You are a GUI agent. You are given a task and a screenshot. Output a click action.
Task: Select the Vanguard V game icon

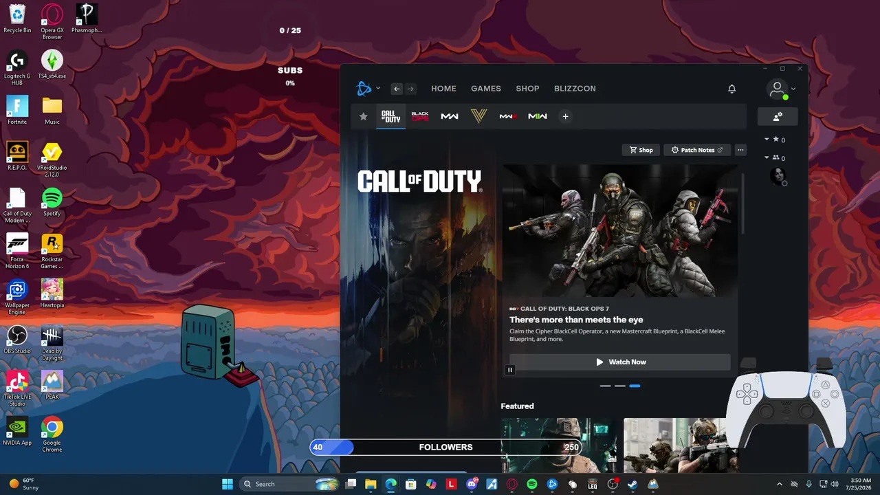[x=479, y=116]
